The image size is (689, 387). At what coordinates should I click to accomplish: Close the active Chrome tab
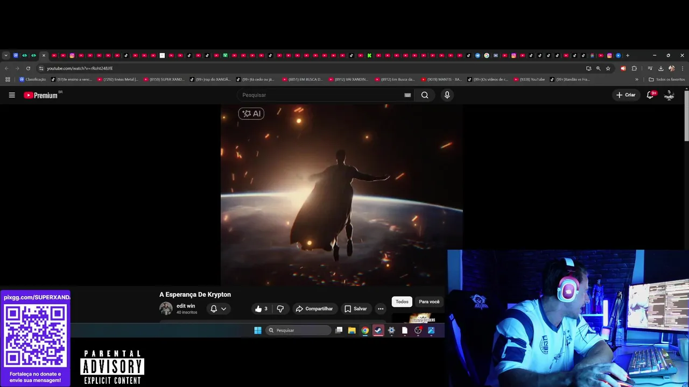(44, 55)
